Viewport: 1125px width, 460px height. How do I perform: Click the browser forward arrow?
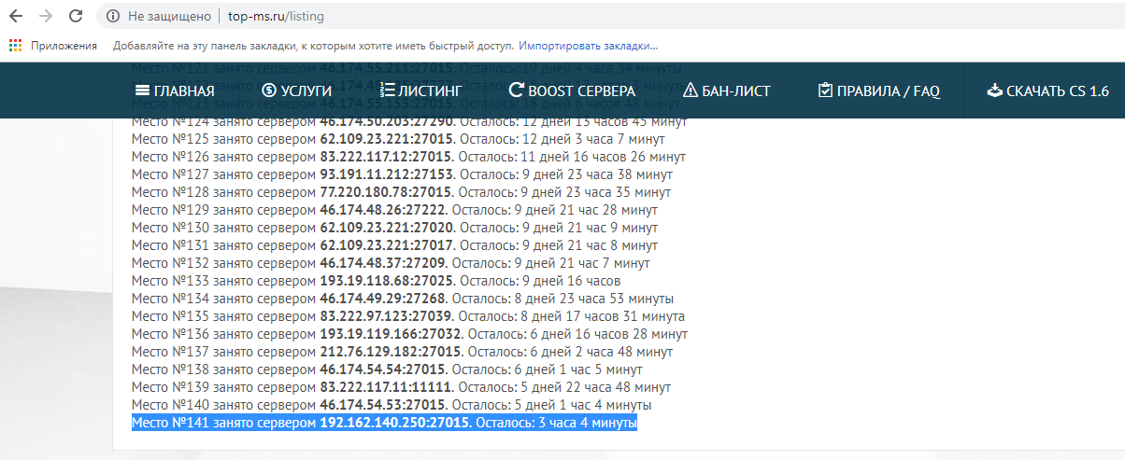[46, 17]
